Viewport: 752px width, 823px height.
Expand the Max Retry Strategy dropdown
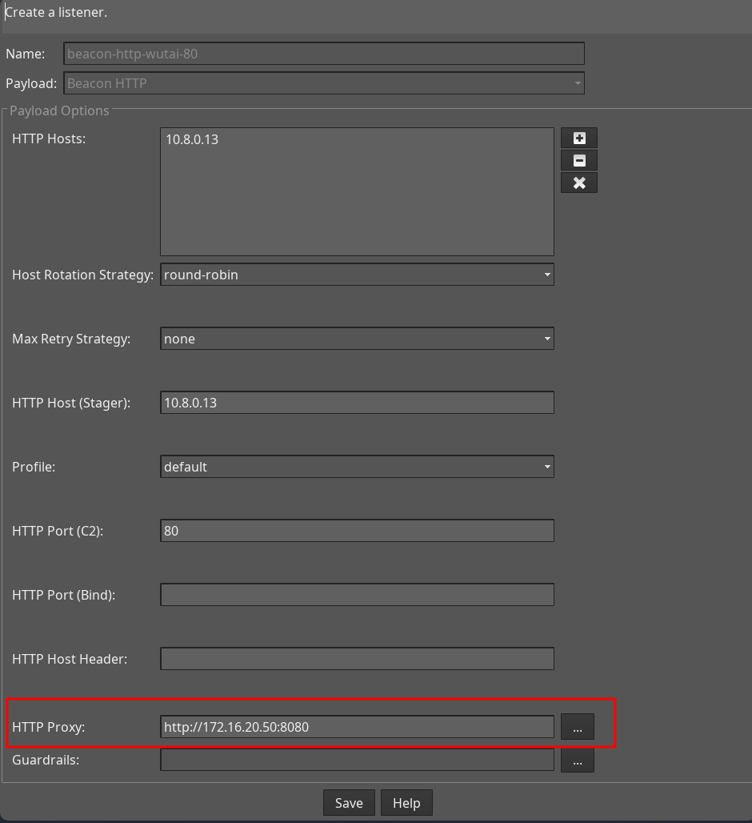(x=357, y=339)
